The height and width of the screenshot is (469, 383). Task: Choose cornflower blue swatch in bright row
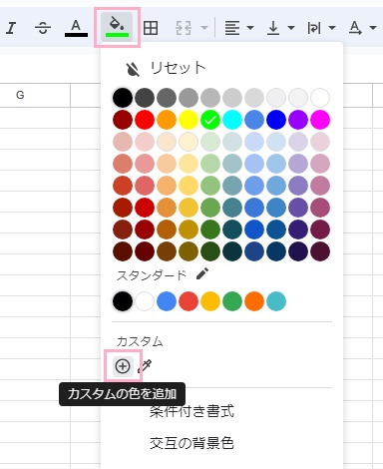coord(254,120)
